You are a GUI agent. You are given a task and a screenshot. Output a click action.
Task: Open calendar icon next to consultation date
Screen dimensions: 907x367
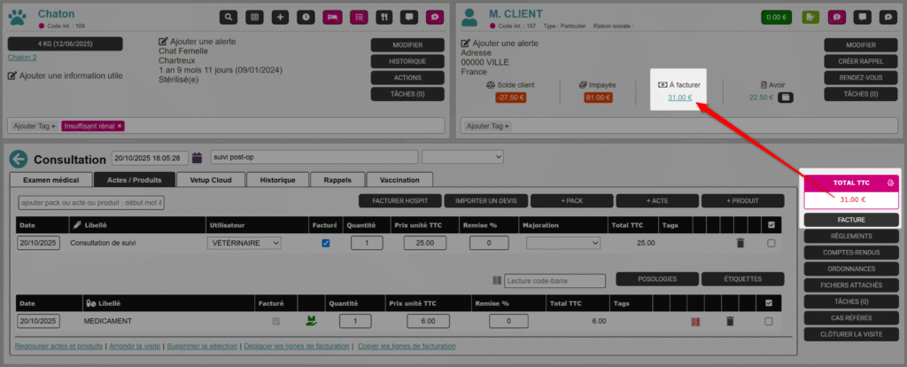click(198, 158)
